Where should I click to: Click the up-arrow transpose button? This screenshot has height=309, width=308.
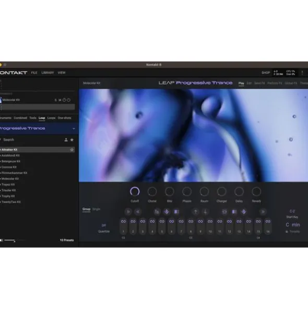(x=196, y=212)
